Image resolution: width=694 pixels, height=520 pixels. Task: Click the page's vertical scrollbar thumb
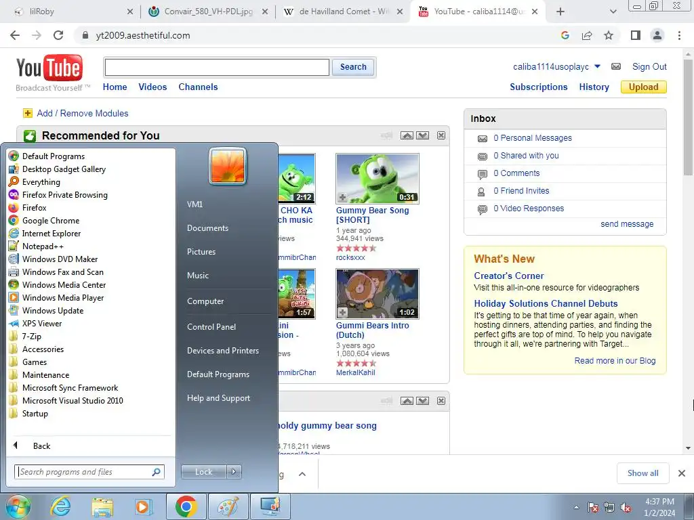coord(689,117)
